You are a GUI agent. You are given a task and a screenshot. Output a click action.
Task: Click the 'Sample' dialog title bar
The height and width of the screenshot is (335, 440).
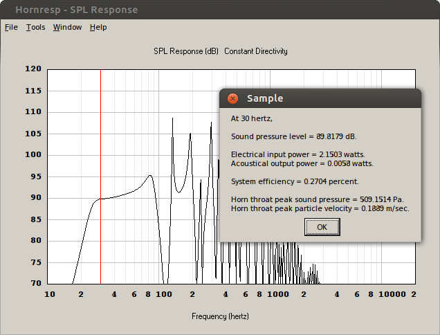click(x=320, y=98)
